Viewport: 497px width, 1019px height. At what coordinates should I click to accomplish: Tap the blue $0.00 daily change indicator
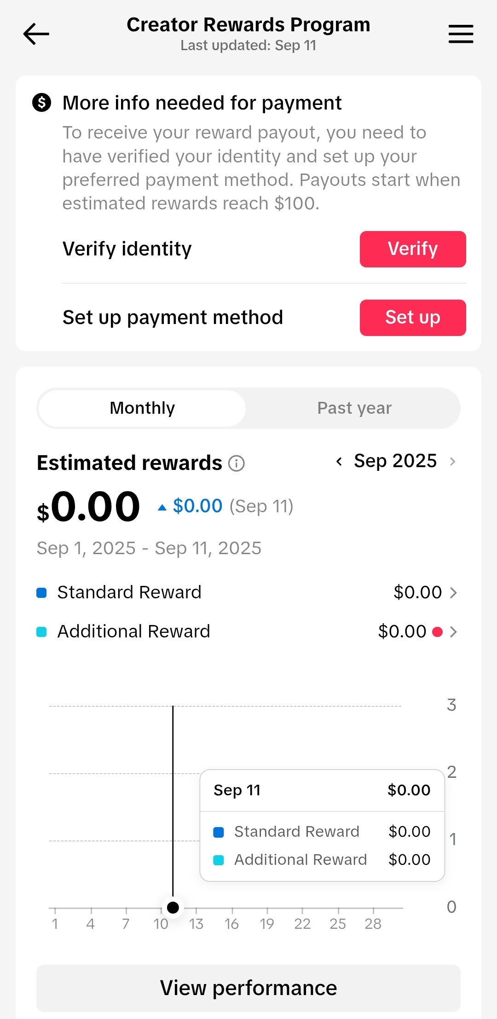coord(197,506)
